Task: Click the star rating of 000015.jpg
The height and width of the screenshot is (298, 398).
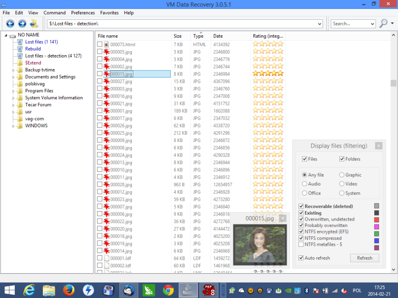Action: [268, 74]
